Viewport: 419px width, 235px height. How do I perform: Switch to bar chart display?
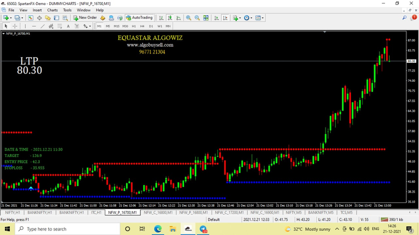pyautogui.click(x=161, y=18)
